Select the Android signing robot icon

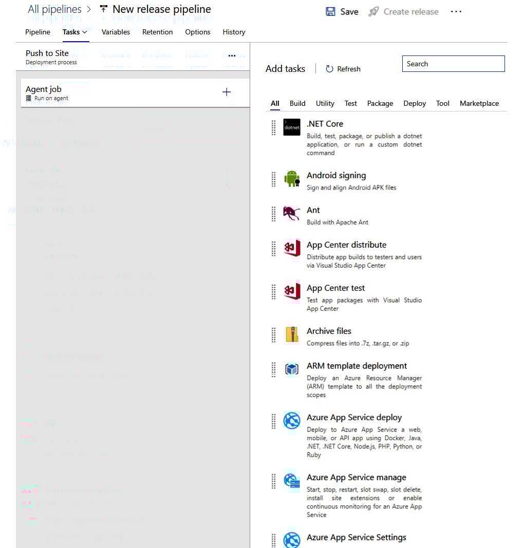[292, 179]
